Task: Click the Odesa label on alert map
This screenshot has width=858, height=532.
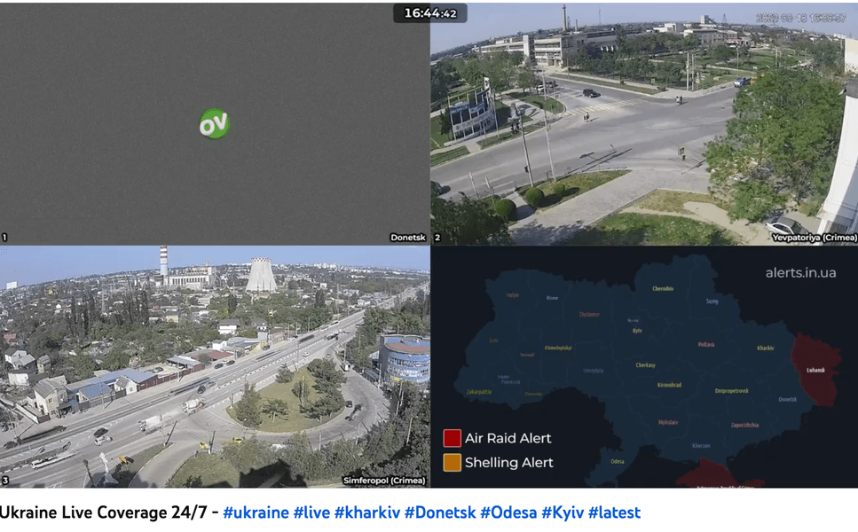Action: [x=617, y=461]
